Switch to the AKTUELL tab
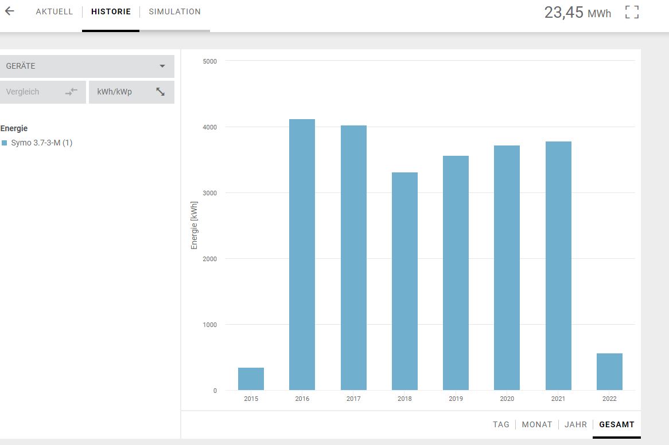 point(55,12)
